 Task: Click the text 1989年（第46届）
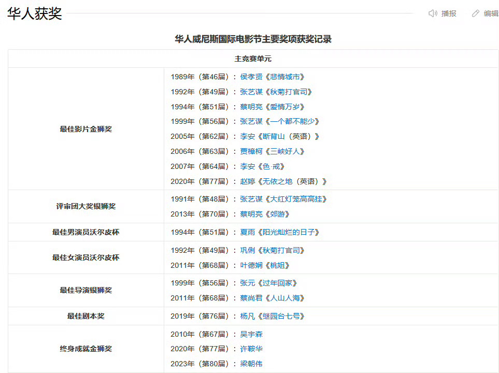[200, 77]
